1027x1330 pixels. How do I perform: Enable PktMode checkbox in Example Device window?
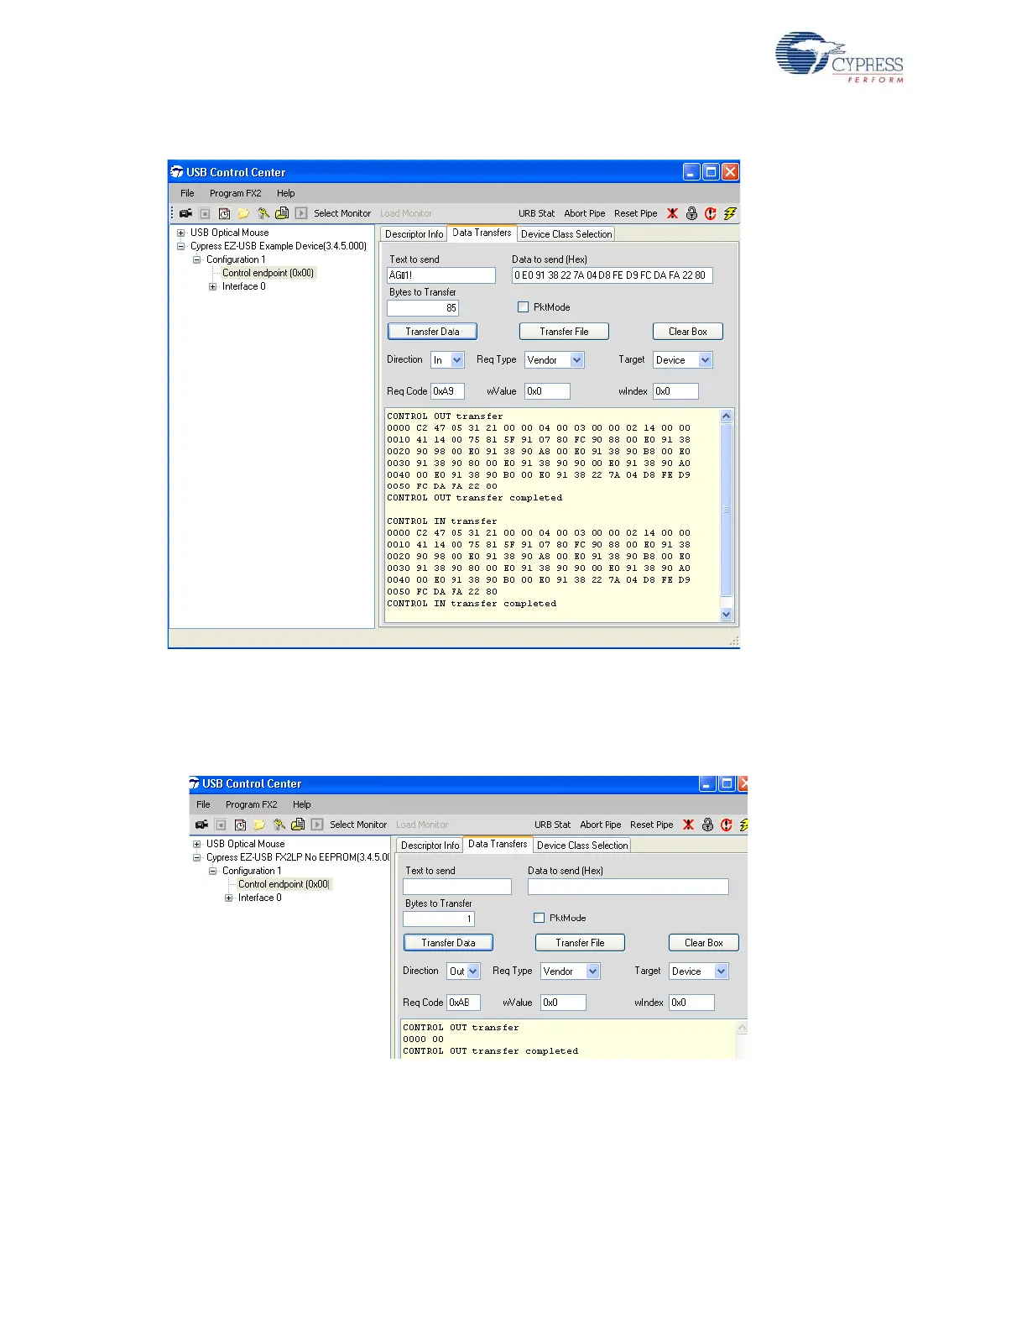coord(524,307)
